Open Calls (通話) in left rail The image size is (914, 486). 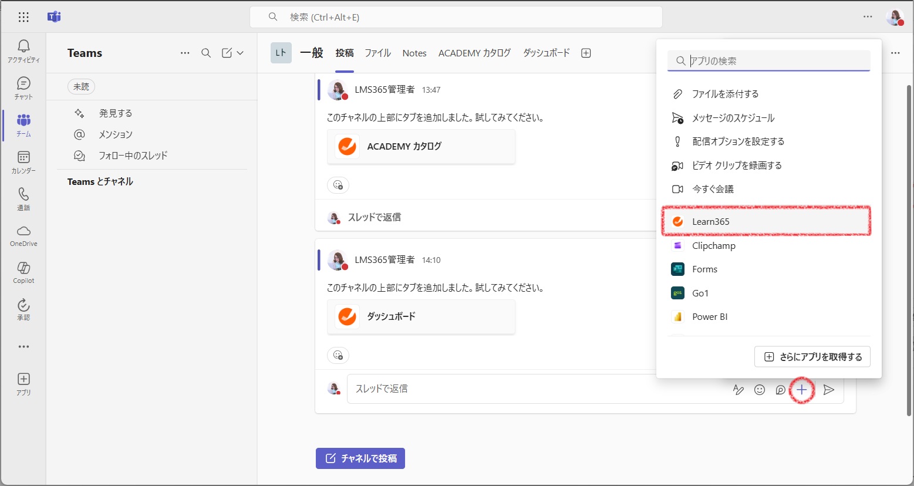23,199
